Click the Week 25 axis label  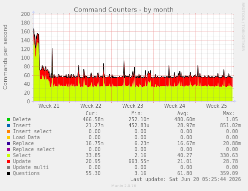click(x=217, y=106)
